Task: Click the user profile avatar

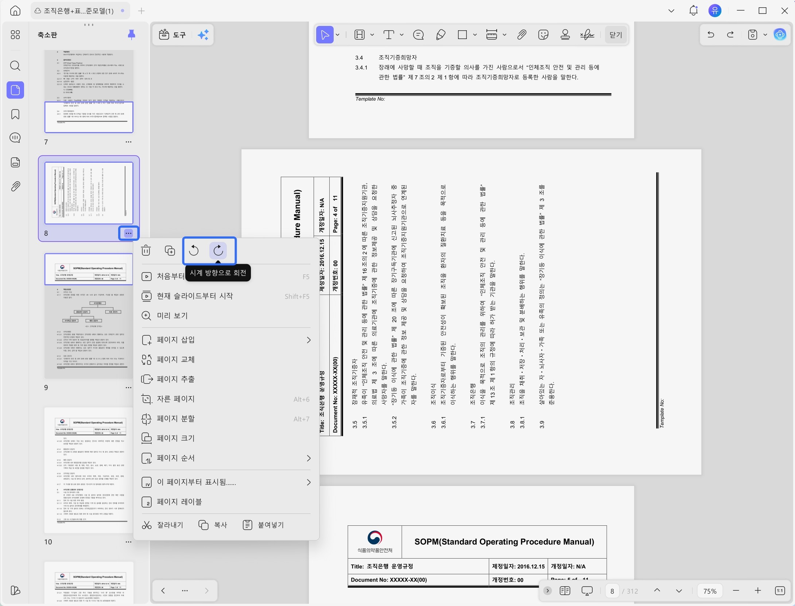Action: click(715, 11)
